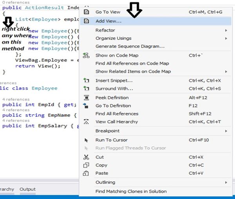235x199 pixels.
Task: Click the Insert Snippet icon
Action: click(x=86, y=81)
